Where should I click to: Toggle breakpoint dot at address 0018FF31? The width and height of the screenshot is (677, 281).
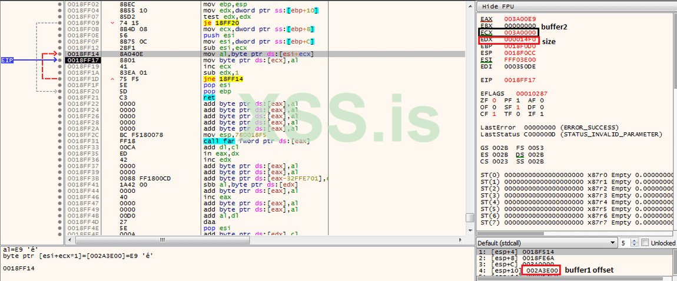coord(60,141)
